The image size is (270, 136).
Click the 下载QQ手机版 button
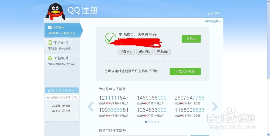185,71
